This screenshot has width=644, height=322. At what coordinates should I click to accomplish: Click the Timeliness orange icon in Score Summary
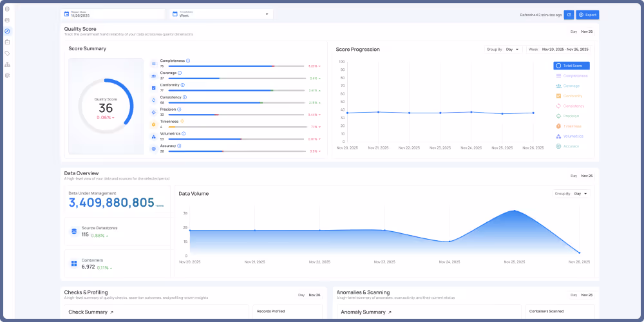(x=154, y=124)
